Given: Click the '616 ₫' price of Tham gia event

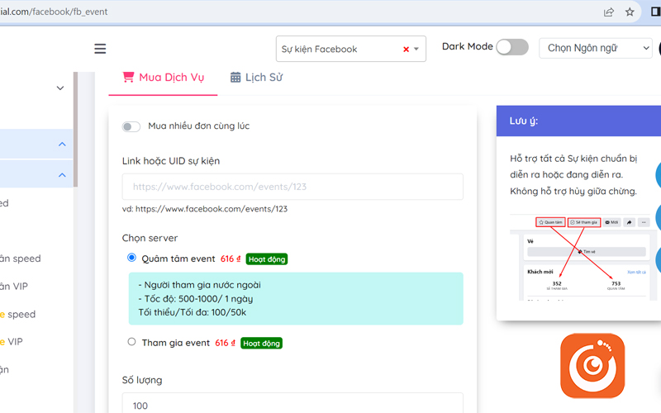Looking at the screenshot, I should 225,343.
